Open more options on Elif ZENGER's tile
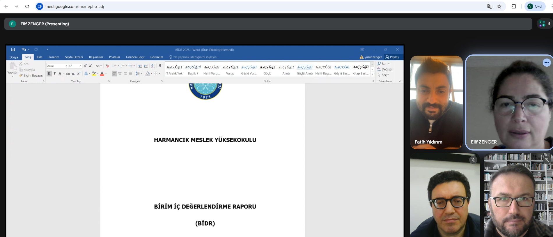Screen dimensions: 553x237 click(x=547, y=63)
